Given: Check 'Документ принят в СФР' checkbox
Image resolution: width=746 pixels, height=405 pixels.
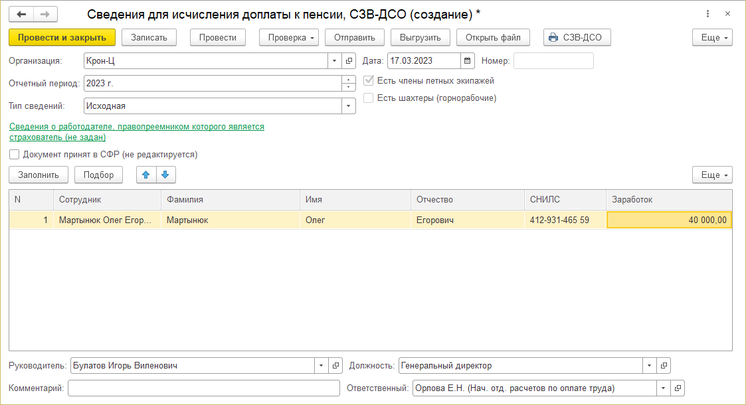Looking at the screenshot, I should [x=15, y=155].
